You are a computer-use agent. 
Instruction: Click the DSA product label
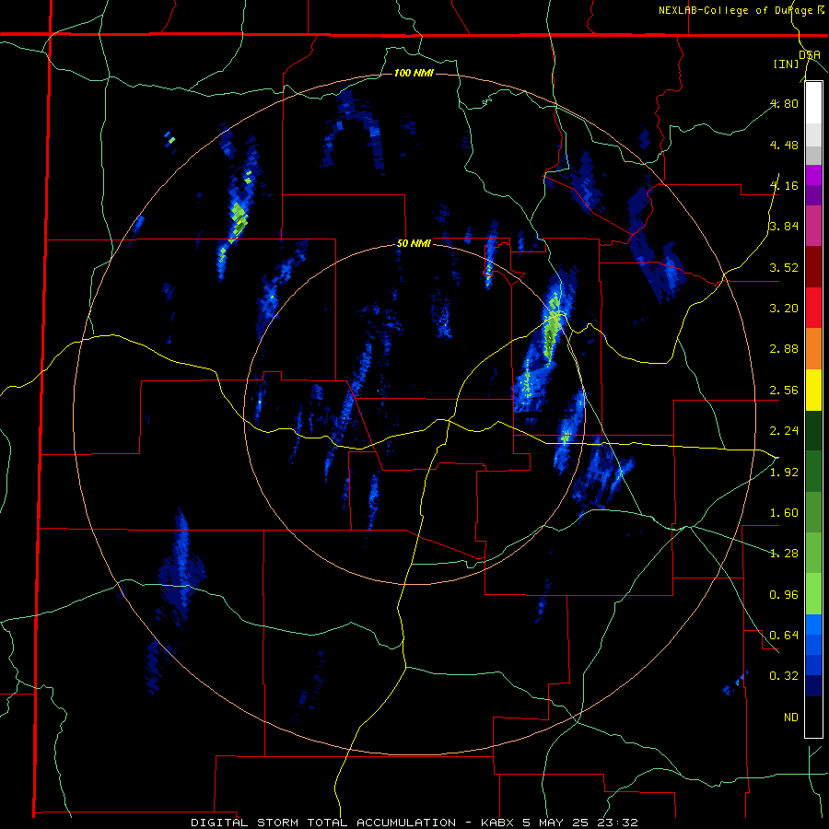(x=810, y=54)
